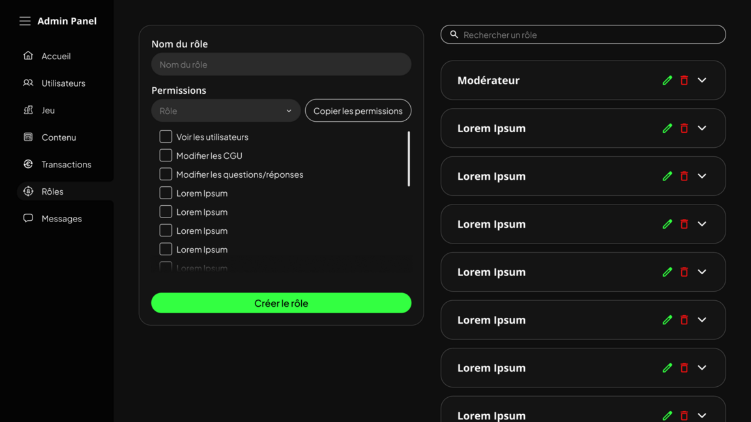Click the Contenu sidebar icon
The height and width of the screenshot is (422, 751).
point(28,137)
